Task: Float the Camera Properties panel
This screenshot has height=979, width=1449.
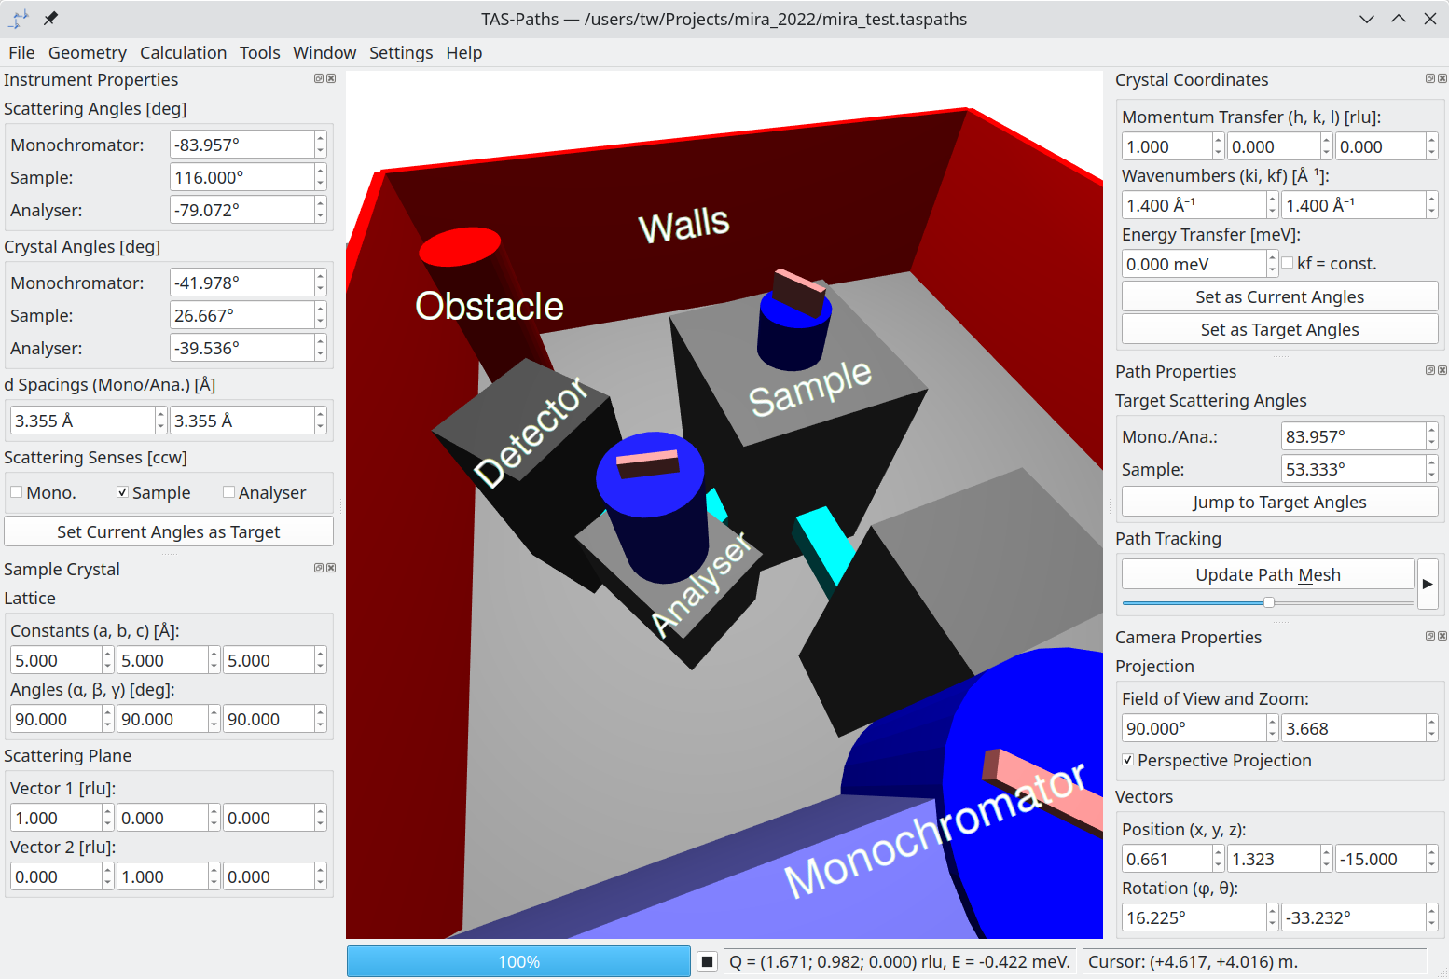Action: pos(1430,637)
